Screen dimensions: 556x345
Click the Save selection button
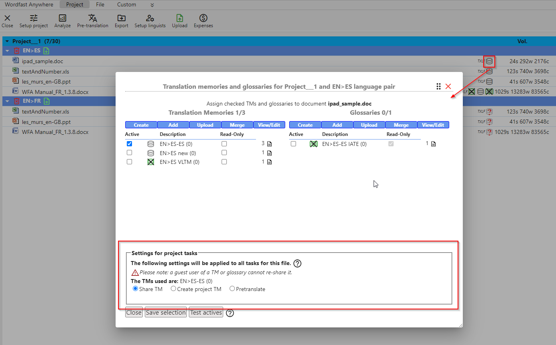click(x=166, y=313)
